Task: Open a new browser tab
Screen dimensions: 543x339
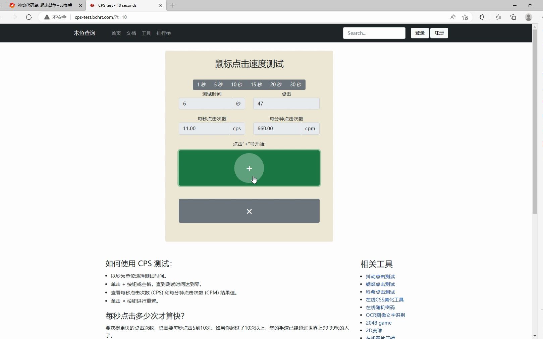Action: tap(172, 5)
